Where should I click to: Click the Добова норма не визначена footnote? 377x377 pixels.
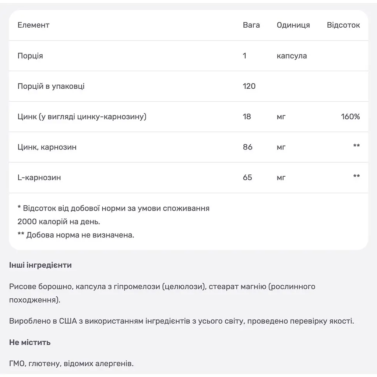(76, 235)
